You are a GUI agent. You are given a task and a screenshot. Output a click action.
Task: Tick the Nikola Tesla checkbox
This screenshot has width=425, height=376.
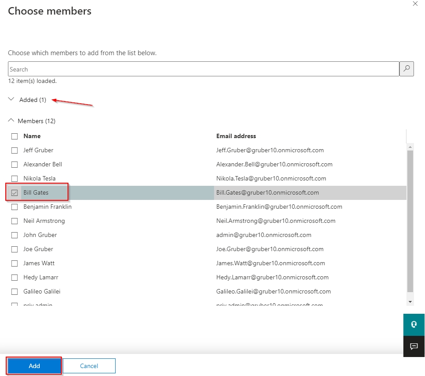[x=15, y=179]
